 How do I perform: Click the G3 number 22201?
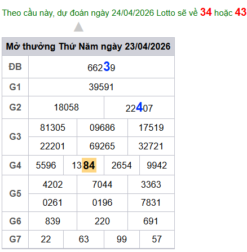(x=52, y=146)
